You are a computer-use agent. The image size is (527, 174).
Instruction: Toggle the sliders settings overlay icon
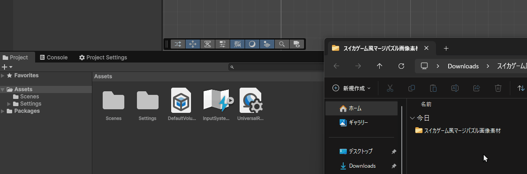[222, 44]
